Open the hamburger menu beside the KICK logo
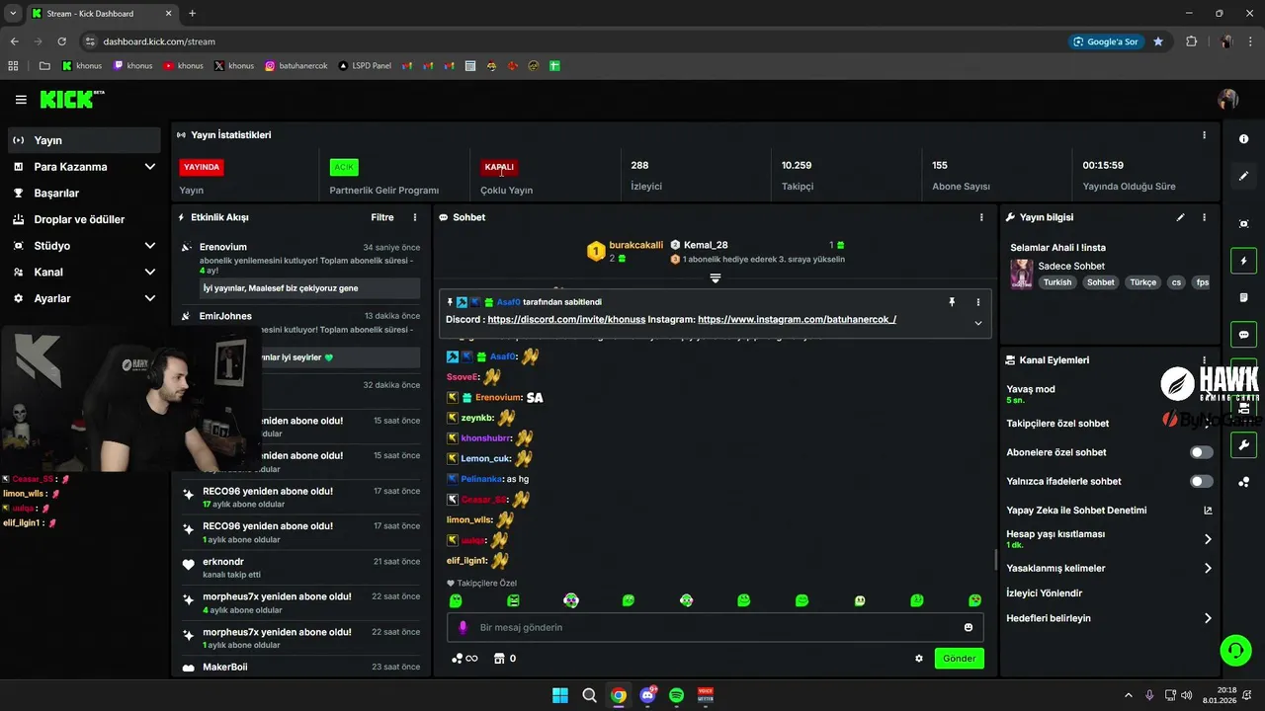The height and width of the screenshot is (711, 1265). pos(21,100)
